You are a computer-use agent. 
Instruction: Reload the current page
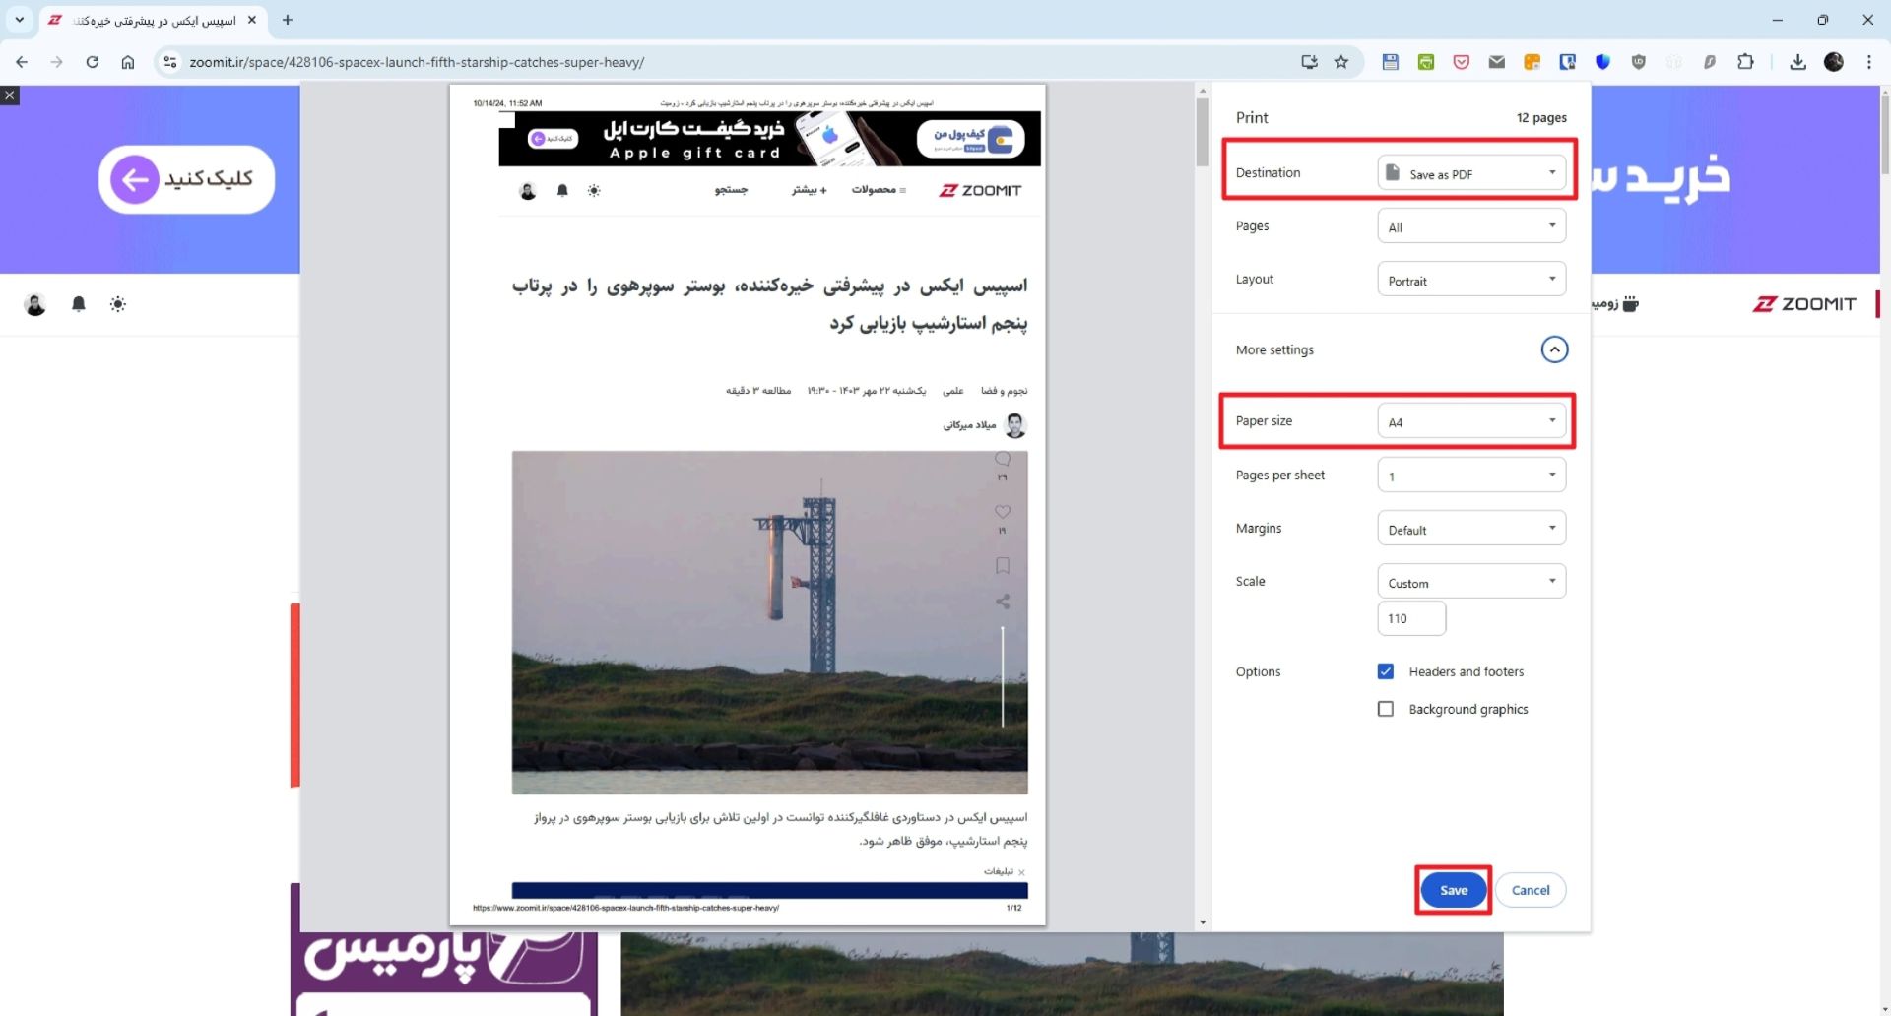[x=92, y=62]
